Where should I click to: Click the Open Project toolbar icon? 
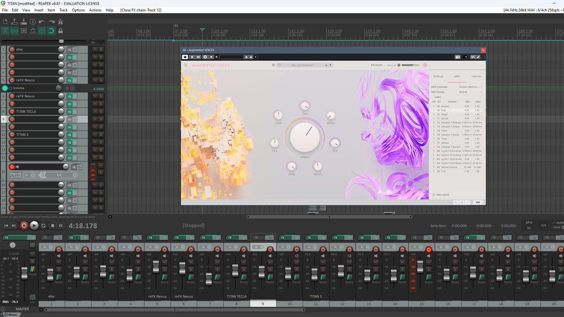tap(14, 21)
